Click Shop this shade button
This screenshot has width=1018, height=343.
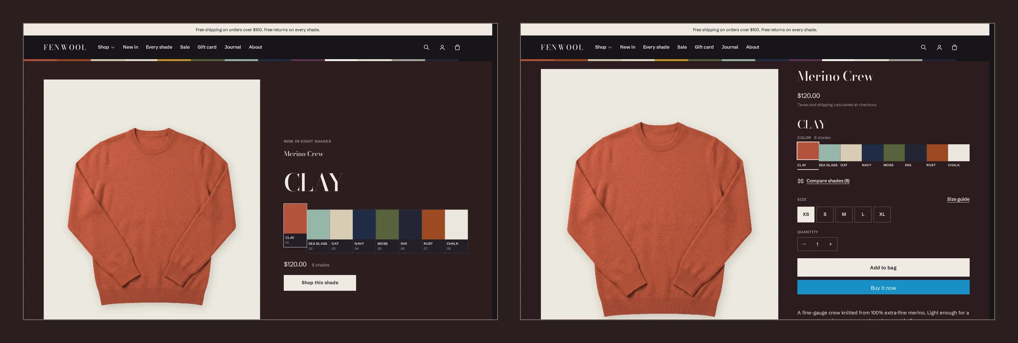click(320, 283)
